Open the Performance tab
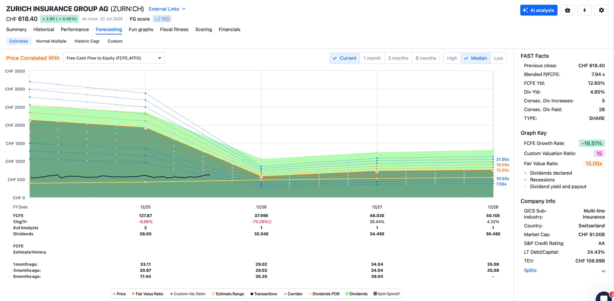Screen dimensions: 614x301 click(x=75, y=29)
